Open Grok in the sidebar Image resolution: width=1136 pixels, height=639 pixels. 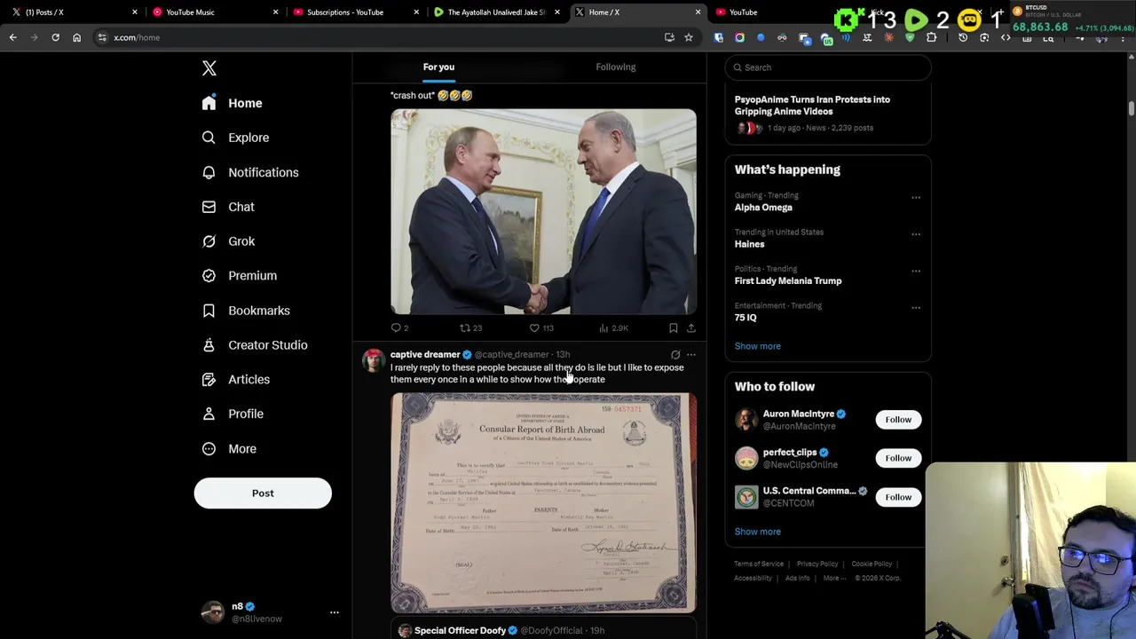[x=228, y=241]
